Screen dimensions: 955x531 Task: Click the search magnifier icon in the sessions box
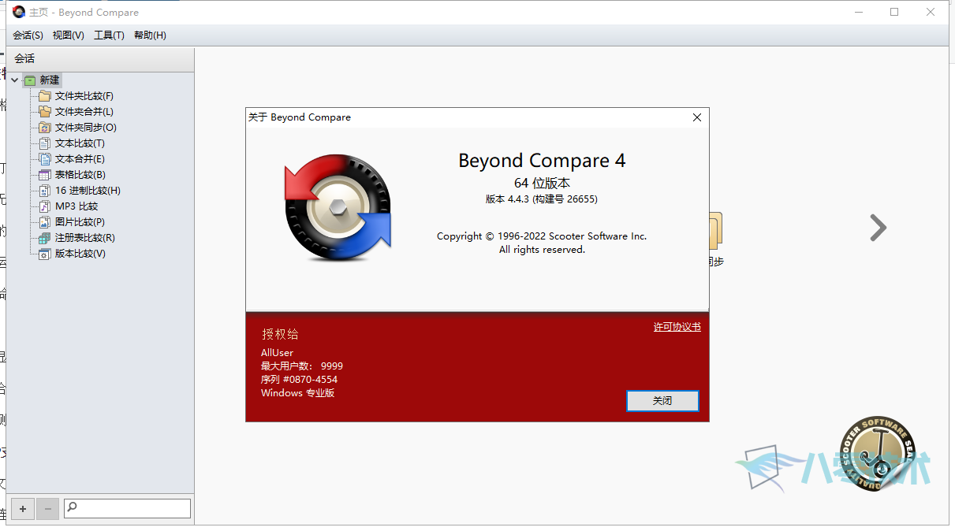pos(73,508)
